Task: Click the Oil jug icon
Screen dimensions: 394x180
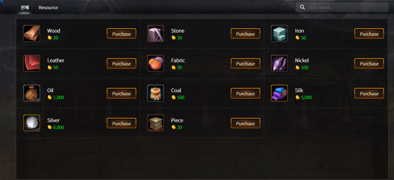Action: [x=32, y=93]
